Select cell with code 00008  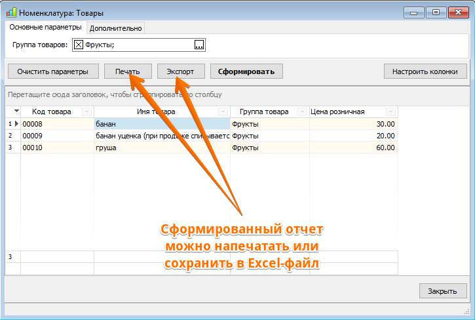[57, 124]
